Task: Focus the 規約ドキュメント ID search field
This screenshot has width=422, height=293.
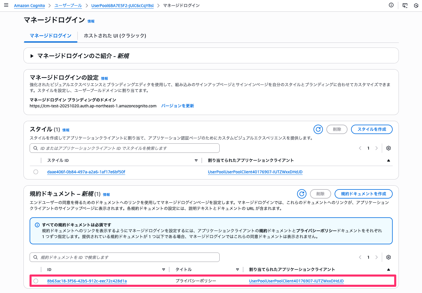Action: pos(125,257)
